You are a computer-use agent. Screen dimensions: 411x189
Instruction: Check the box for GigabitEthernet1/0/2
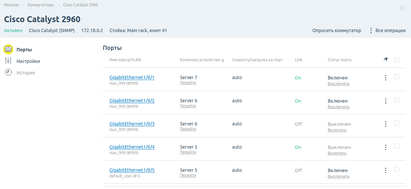396,100
